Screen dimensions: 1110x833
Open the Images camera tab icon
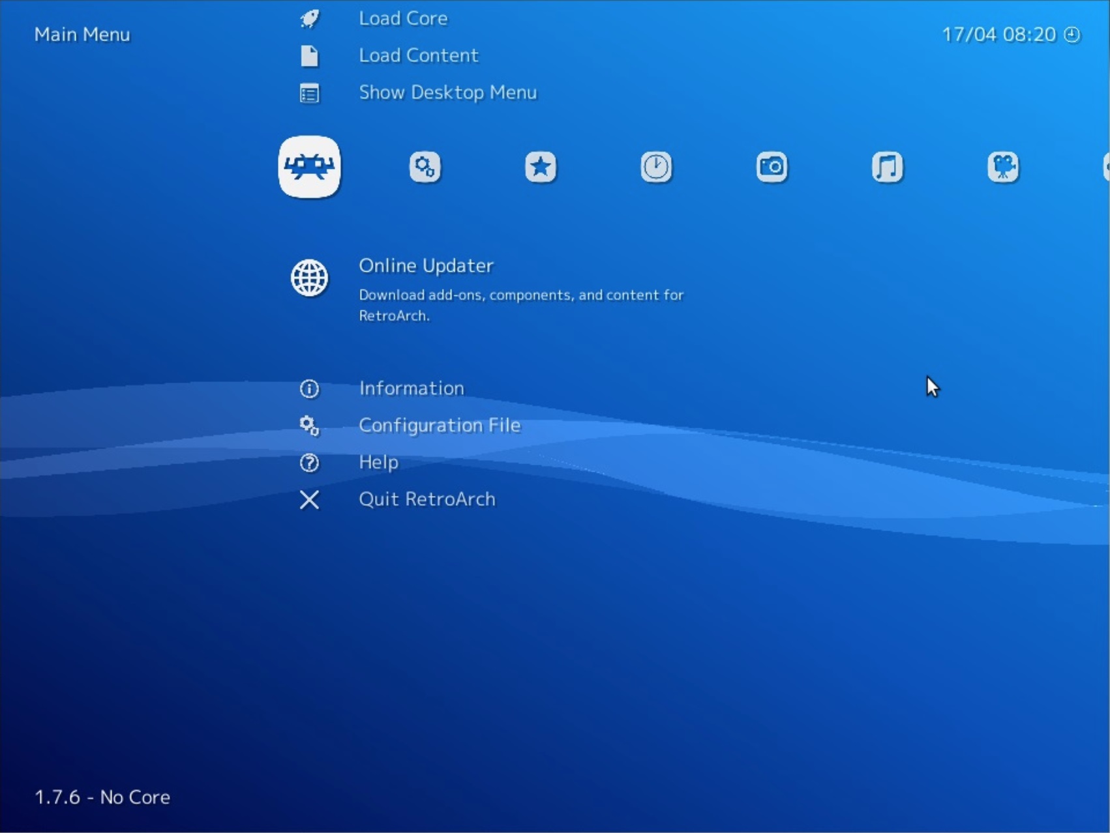[x=772, y=167]
